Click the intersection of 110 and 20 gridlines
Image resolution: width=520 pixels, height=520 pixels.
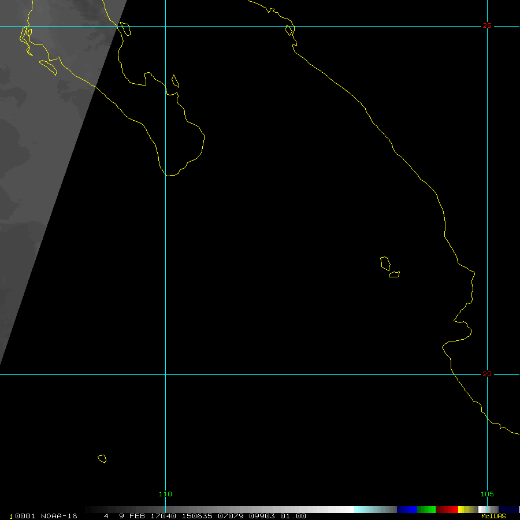point(165,374)
